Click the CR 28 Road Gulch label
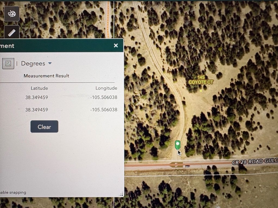The width and height of the screenshot is (278, 208). click(255, 162)
